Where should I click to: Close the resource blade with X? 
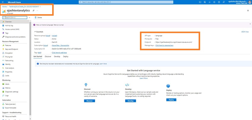248,10
